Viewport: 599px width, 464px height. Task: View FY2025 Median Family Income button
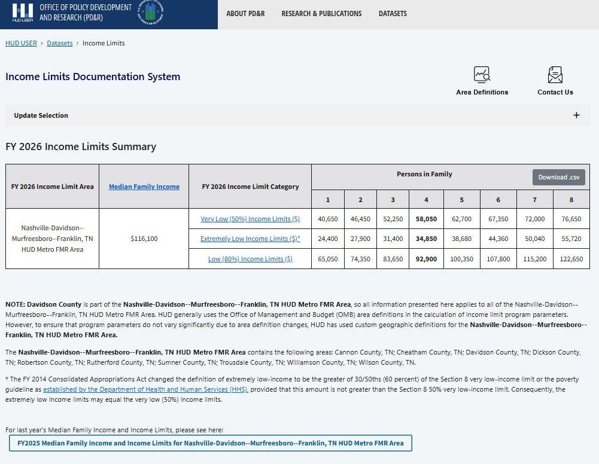[x=211, y=444]
